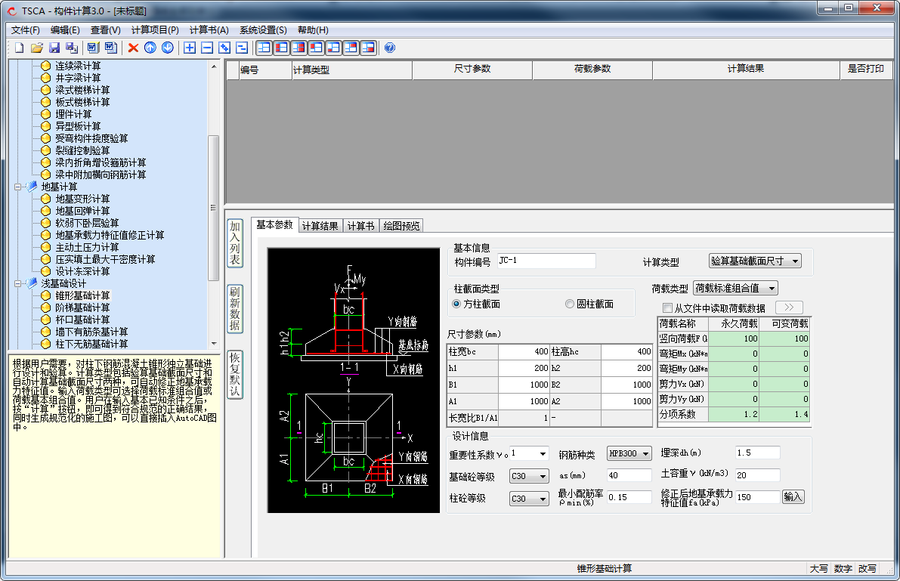Enable 从文件中读取荷载数据 checkbox
Image resolution: width=900 pixels, height=581 pixels.
tap(667, 308)
